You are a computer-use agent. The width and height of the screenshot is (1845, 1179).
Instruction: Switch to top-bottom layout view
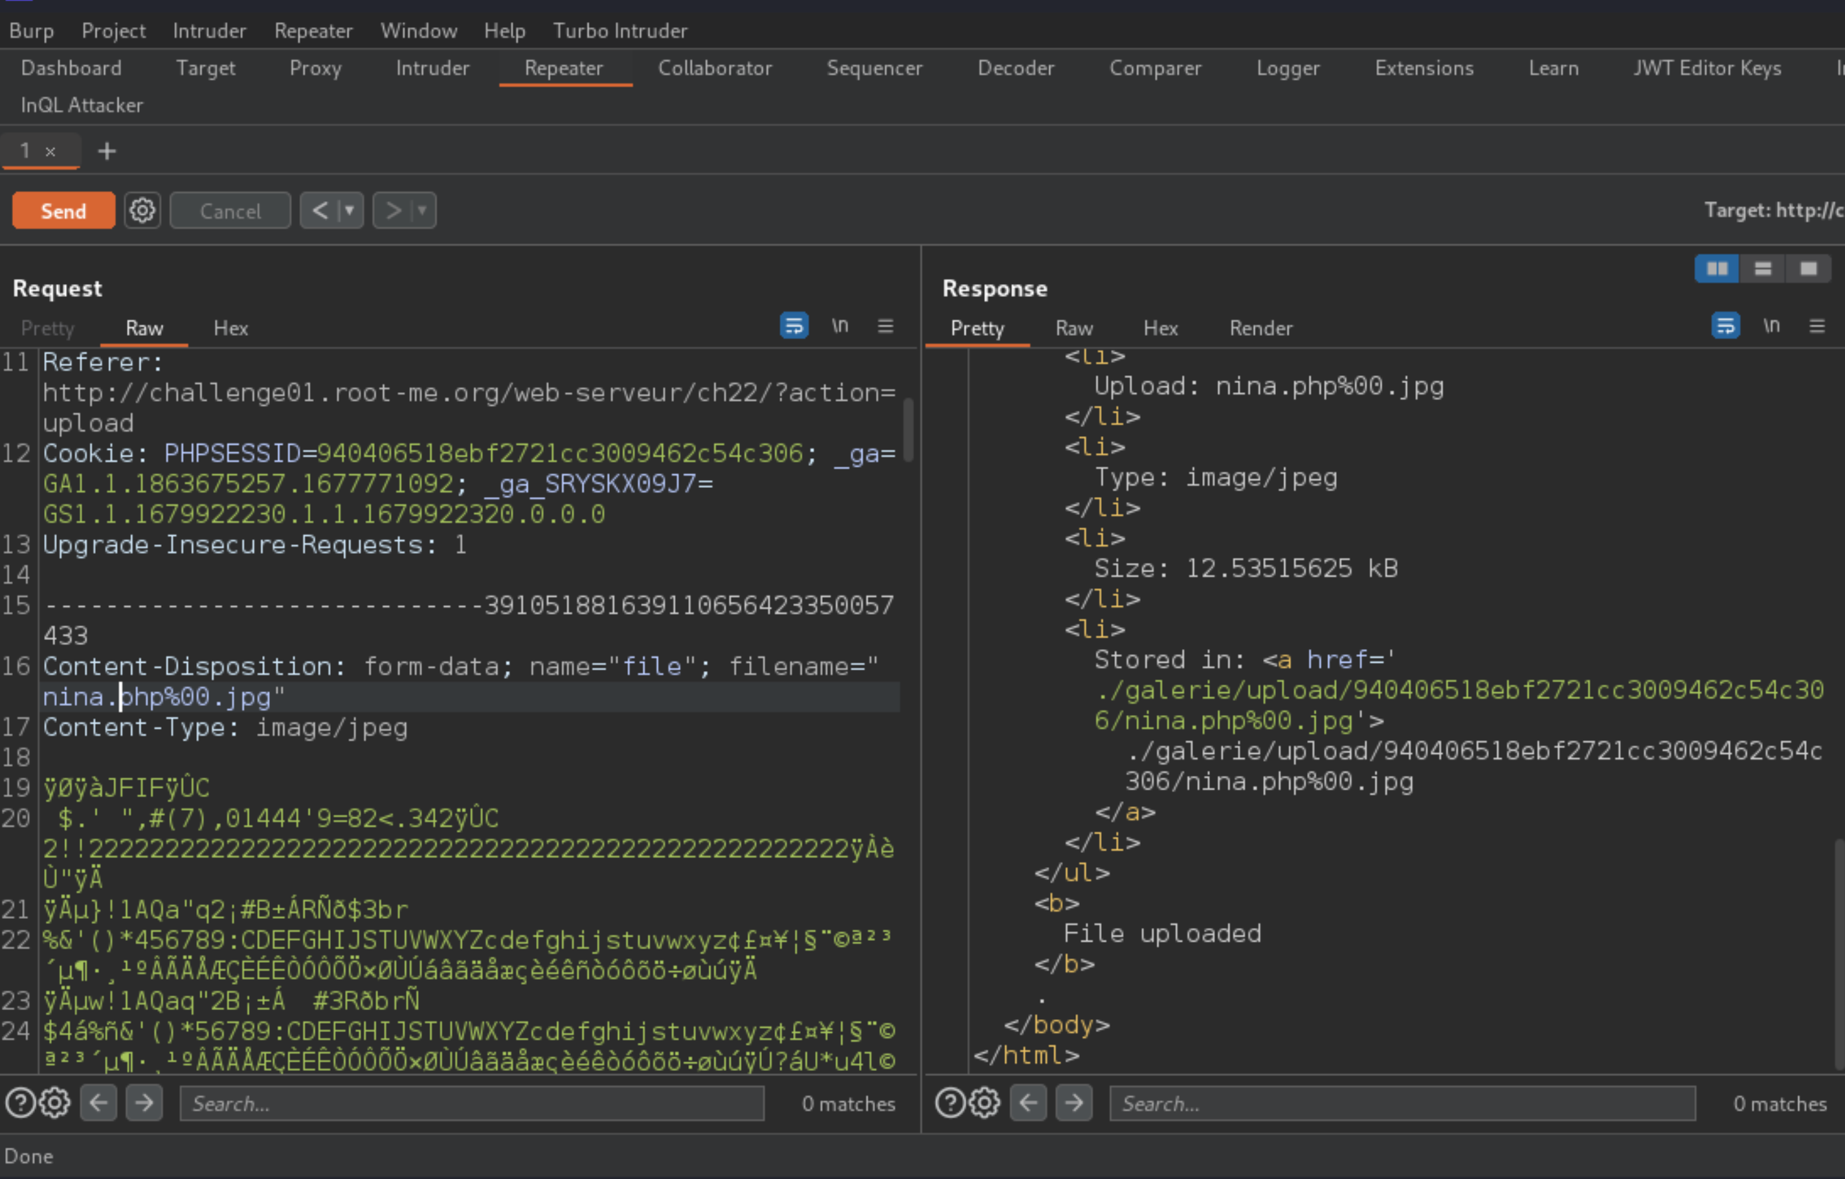click(x=1762, y=269)
